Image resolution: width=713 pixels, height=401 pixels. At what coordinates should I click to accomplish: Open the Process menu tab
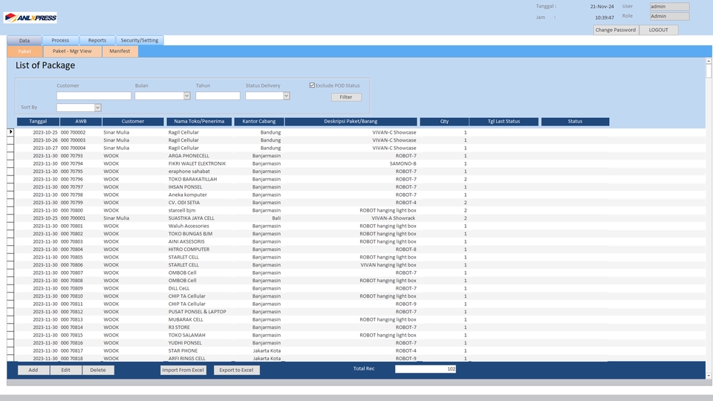click(60, 40)
